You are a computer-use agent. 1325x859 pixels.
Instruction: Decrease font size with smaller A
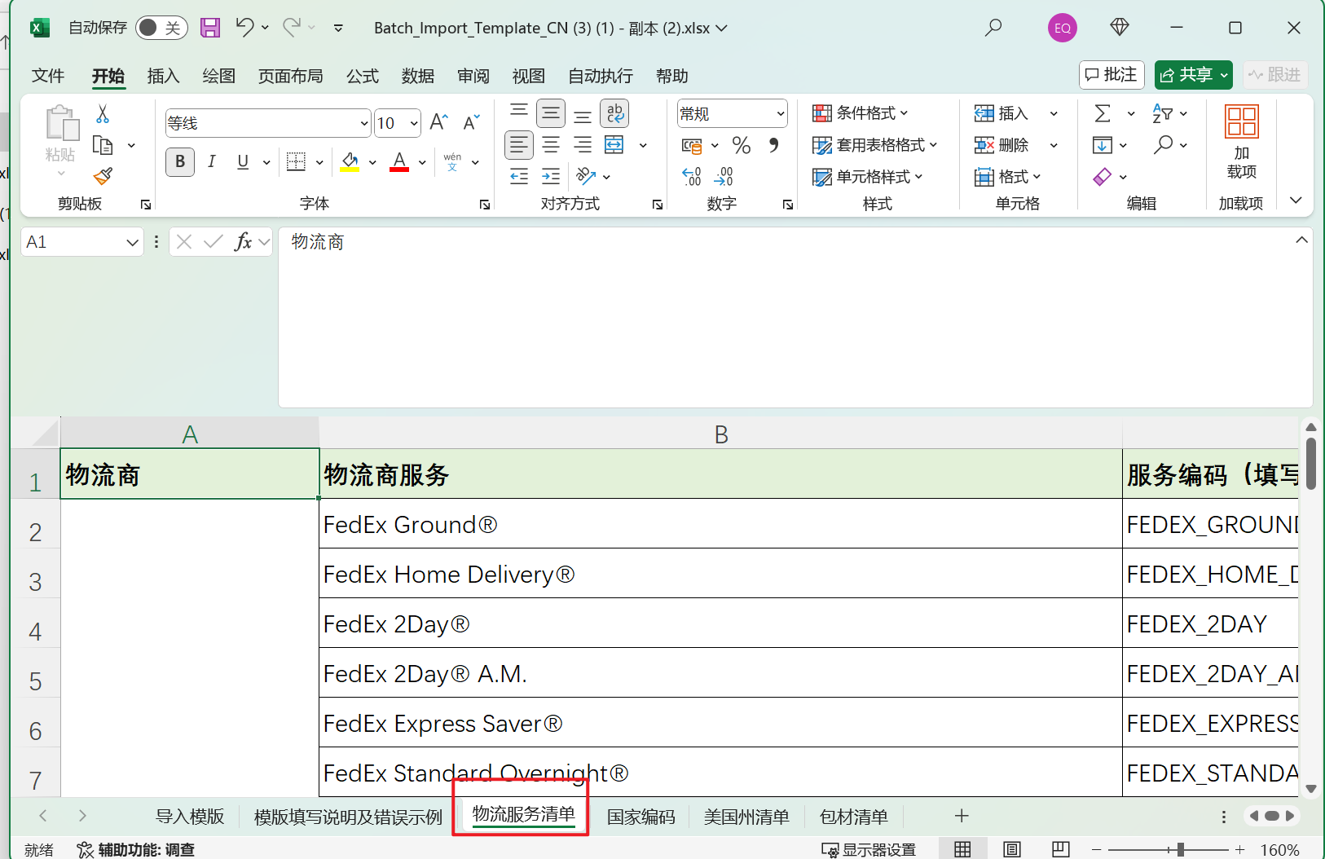471,122
